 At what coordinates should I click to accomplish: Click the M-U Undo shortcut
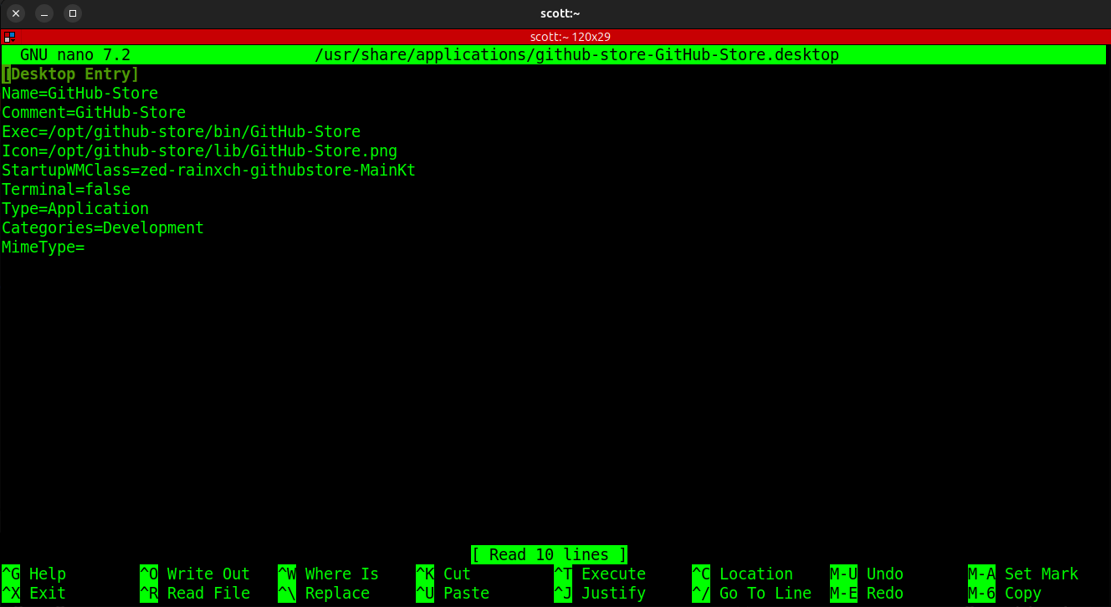867,574
